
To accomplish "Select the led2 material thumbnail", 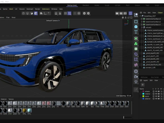I will pos(92,104).
